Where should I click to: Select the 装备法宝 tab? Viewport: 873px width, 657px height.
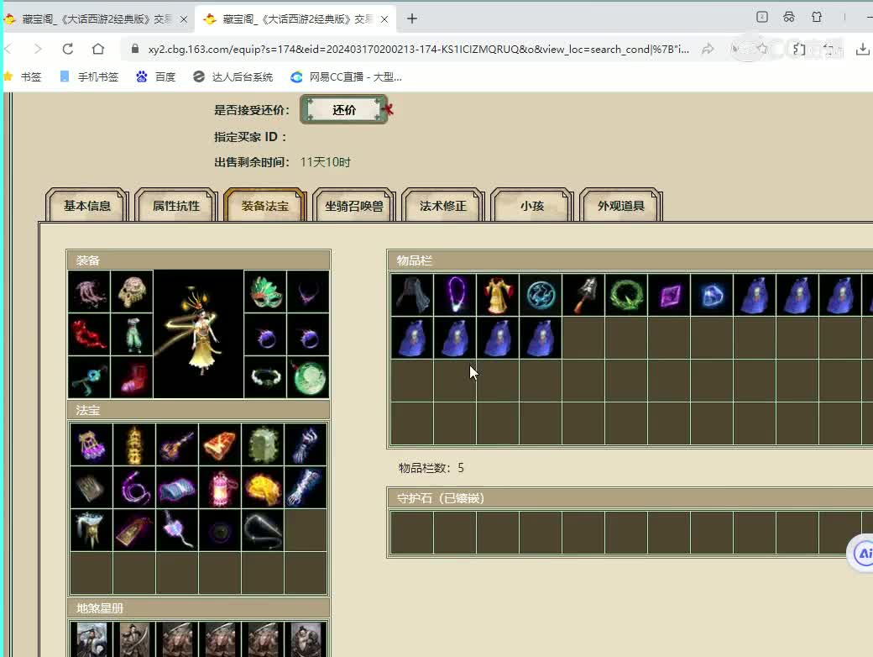(x=265, y=206)
